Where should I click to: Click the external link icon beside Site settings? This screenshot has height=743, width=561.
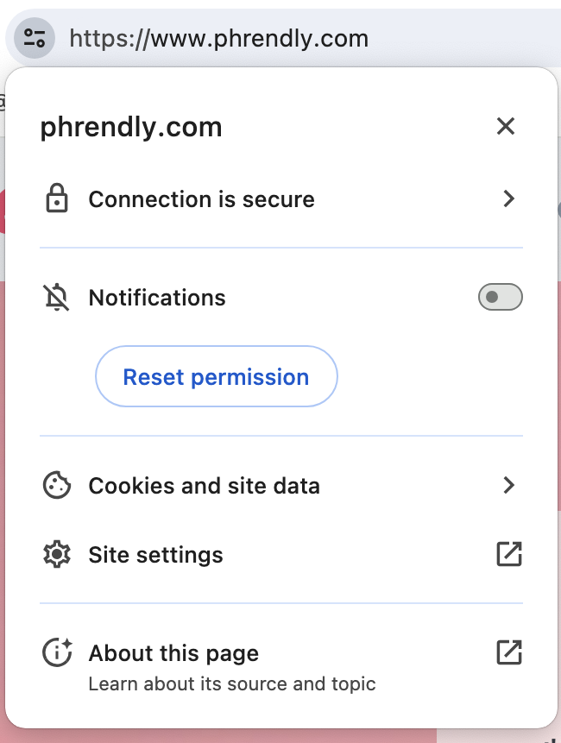508,554
